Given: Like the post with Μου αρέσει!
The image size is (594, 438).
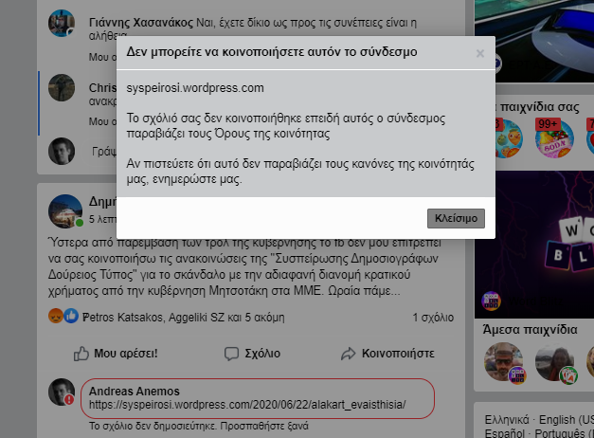Looking at the screenshot, I should [116, 354].
